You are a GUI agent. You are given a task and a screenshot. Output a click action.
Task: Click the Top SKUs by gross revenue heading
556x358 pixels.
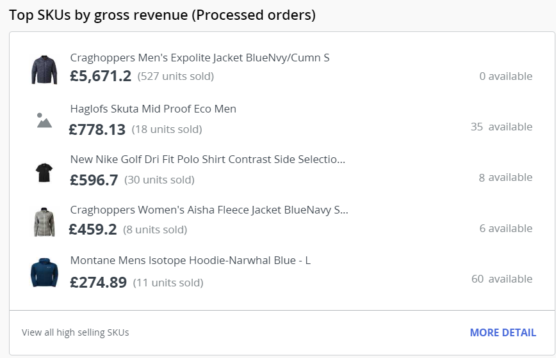point(162,15)
